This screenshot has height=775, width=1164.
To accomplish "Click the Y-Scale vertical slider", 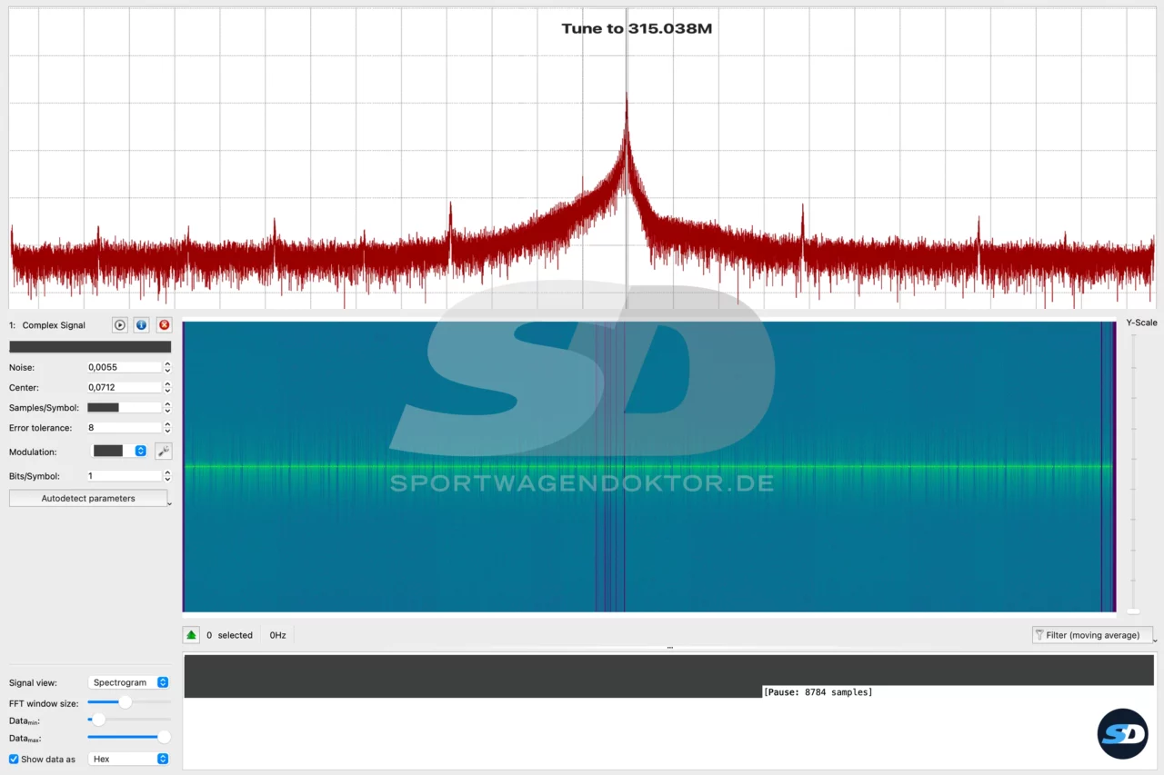I will pos(1133,472).
